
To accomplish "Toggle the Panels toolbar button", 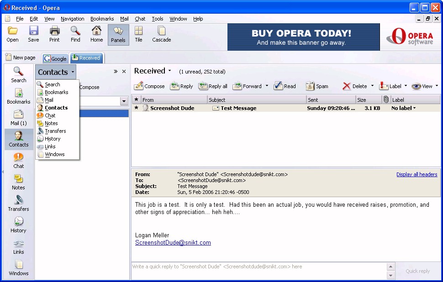I will point(118,34).
